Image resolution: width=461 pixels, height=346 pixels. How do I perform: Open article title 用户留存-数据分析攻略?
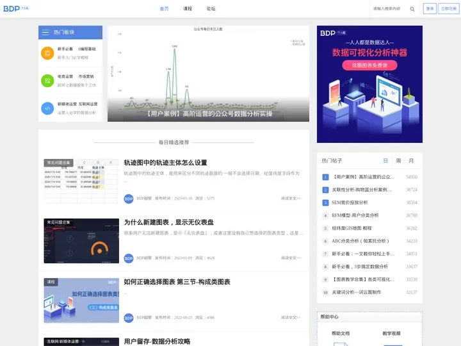(157, 342)
